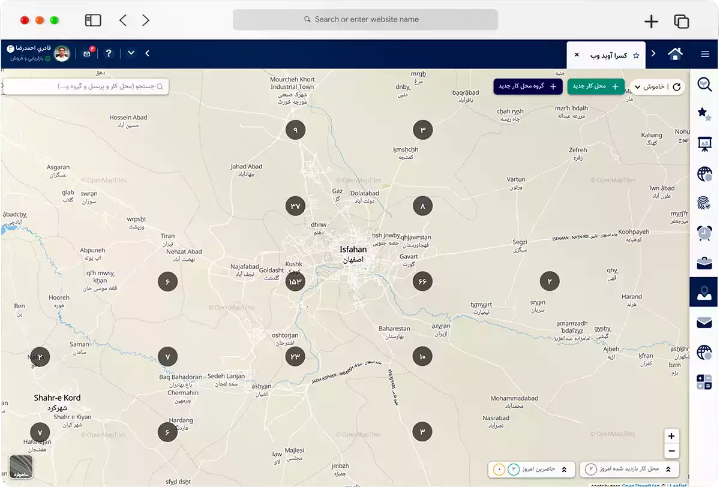Image resolution: width=720 pixels, height=487 pixels.
Task: Open the messages envelope with notification badge
Action: click(x=87, y=53)
